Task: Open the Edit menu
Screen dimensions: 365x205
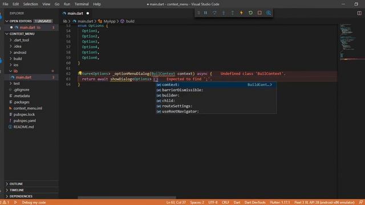Action: pos(15,4)
